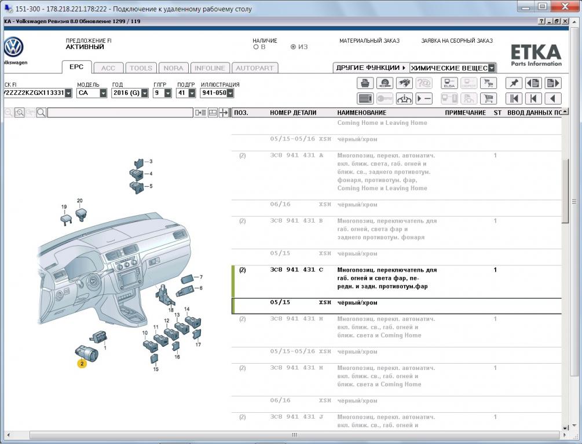Switch to the TOOLS tab
The image size is (582, 444).
[x=141, y=68]
